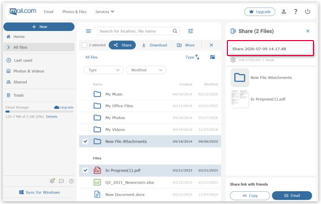The height and width of the screenshot is (204, 321).
Task: Move the selected files
Action: [186, 45]
